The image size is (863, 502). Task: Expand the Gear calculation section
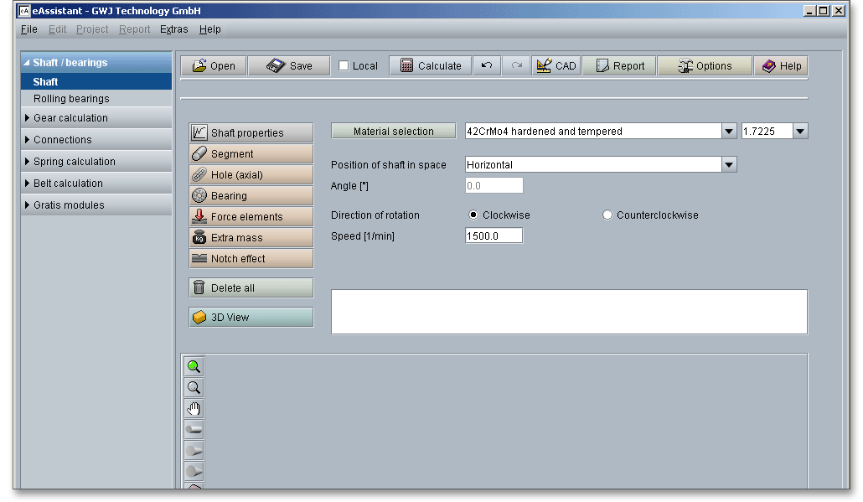point(70,118)
